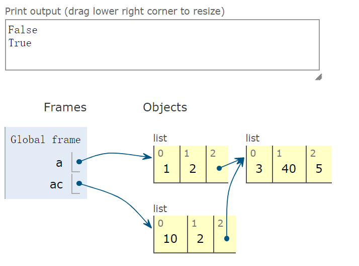Select variable name ac in Global frame
The image size is (359, 266).
point(56,184)
